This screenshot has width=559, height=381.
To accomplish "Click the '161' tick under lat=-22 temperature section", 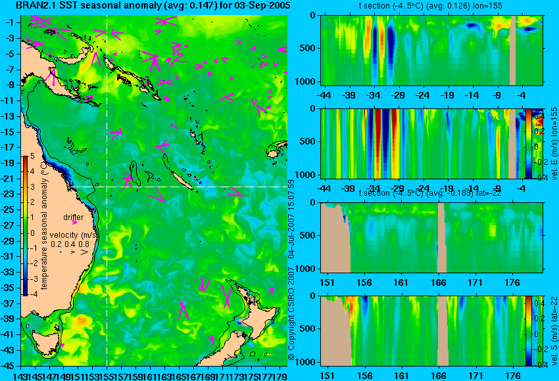I will (401, 282).
